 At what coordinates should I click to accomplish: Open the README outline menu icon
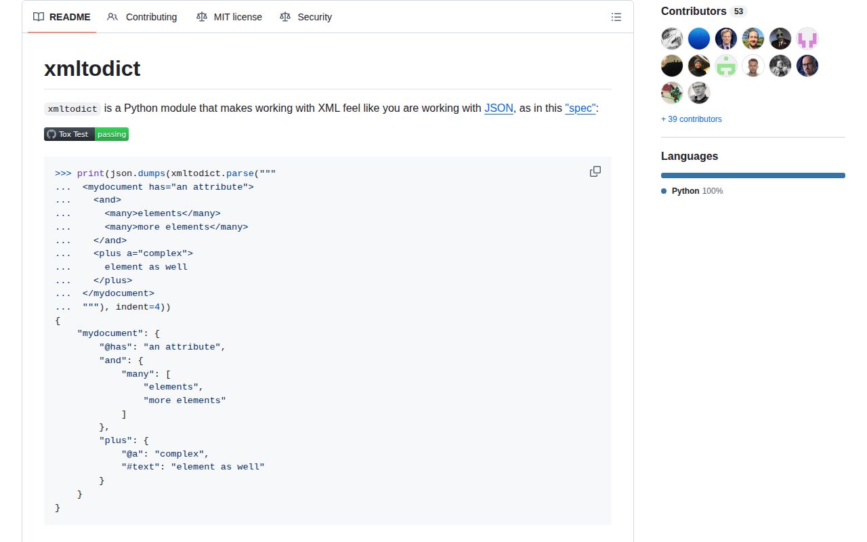tap(616, 17)
